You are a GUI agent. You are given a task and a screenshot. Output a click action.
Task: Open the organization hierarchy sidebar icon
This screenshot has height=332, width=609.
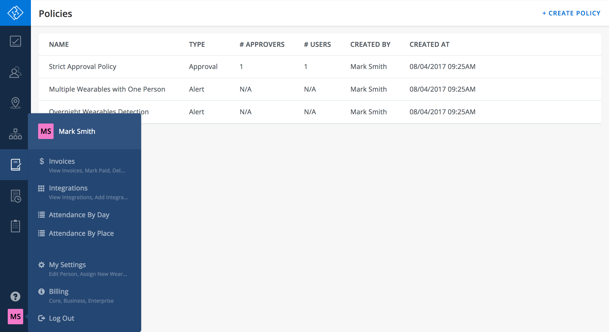tap(15, 134)
